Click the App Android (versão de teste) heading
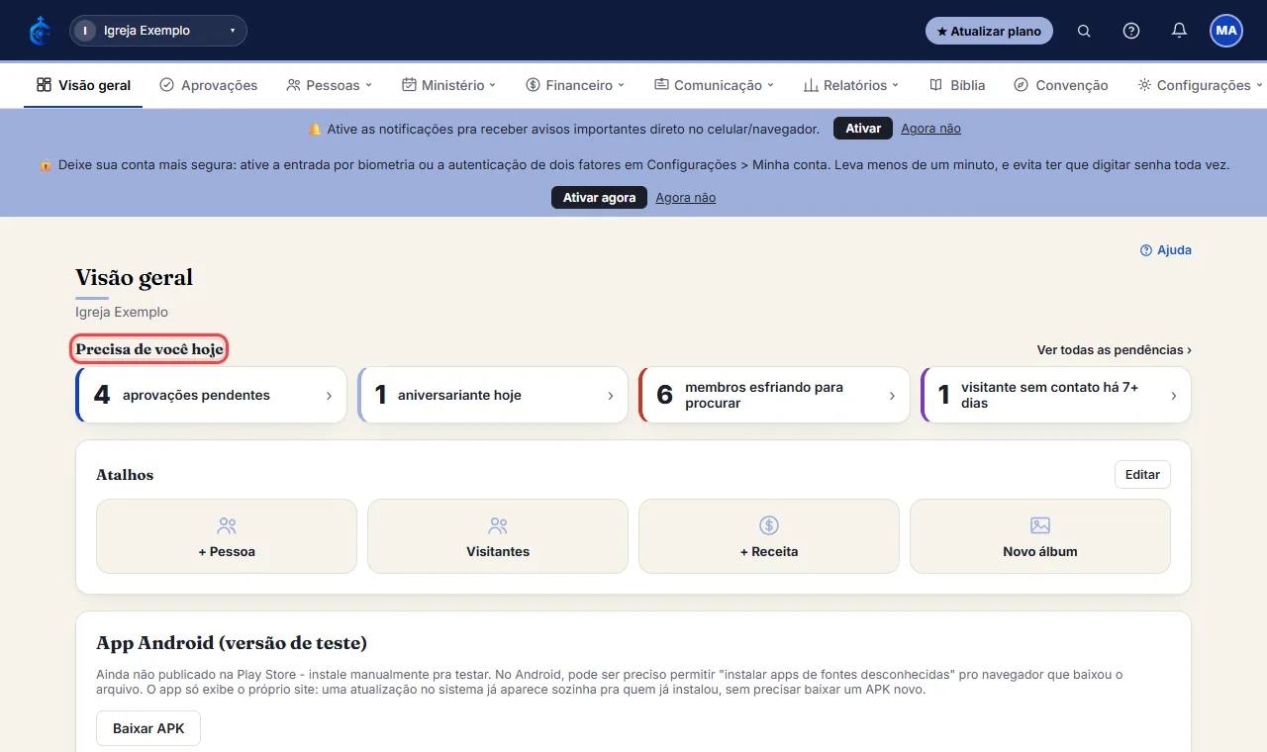Image resolution: width=1267 pixels, height=752 pixels. 232,643
